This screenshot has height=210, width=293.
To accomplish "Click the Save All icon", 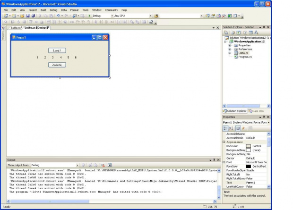I will point(33,16).
